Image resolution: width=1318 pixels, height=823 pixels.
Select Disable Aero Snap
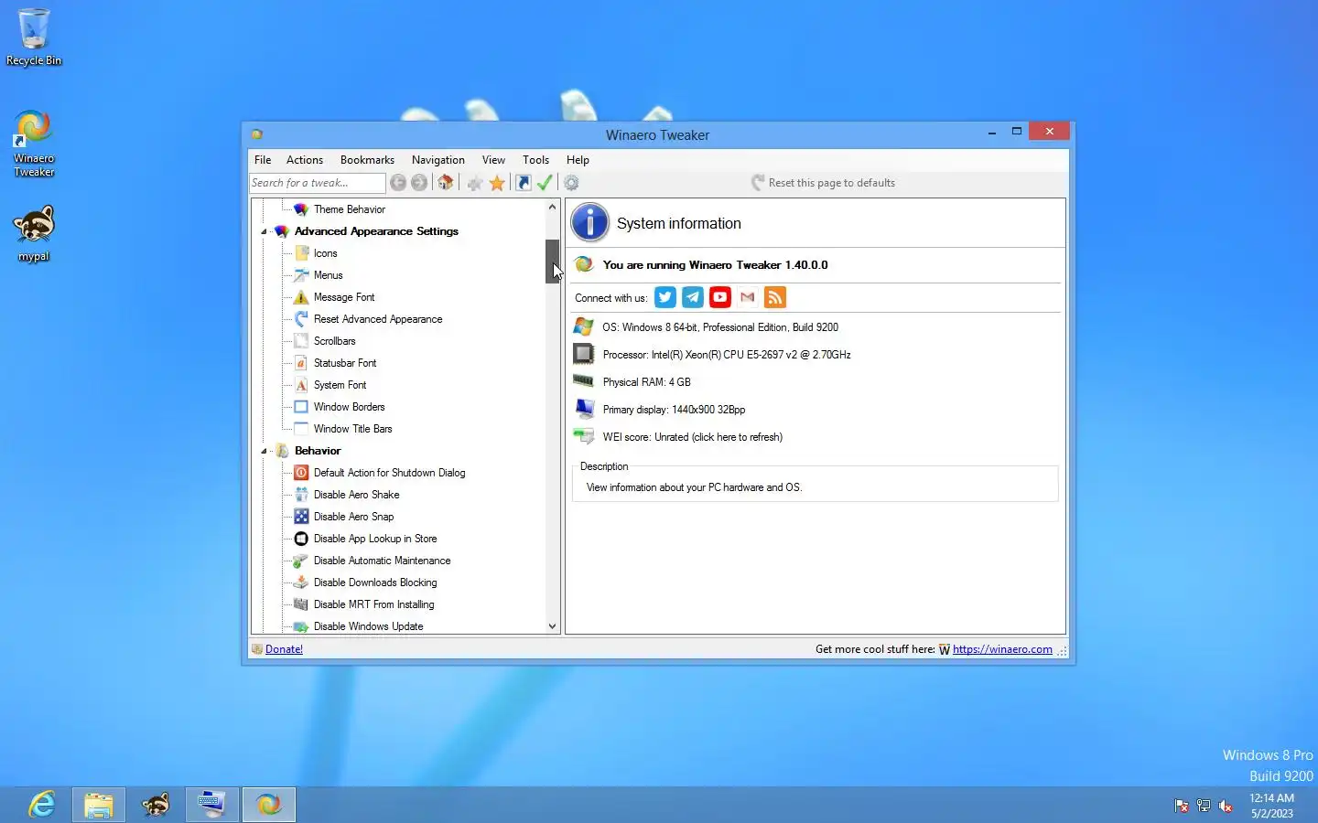[353, 517]
